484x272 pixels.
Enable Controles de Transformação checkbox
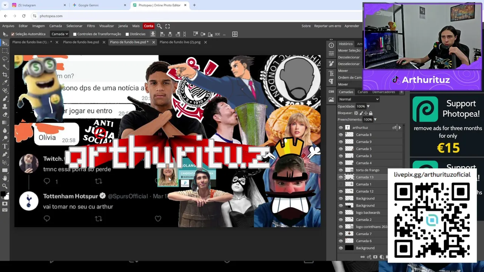coord(74,34)
